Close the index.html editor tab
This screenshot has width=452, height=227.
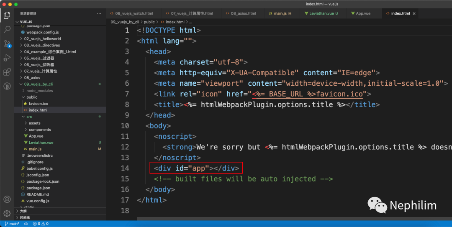tap(414, 13)
